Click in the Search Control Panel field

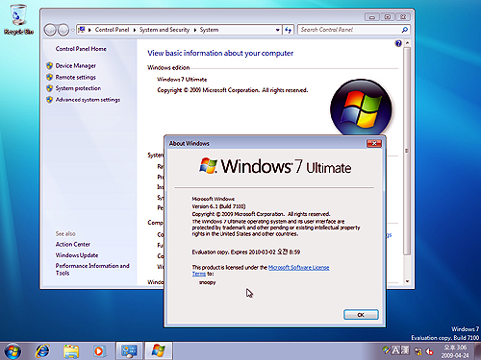[349, 30]
